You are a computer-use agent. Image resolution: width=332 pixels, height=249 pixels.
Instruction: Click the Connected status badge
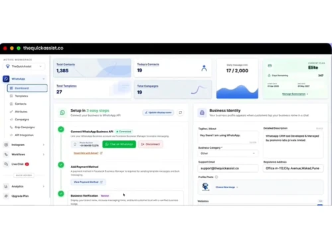coord(124,131)
